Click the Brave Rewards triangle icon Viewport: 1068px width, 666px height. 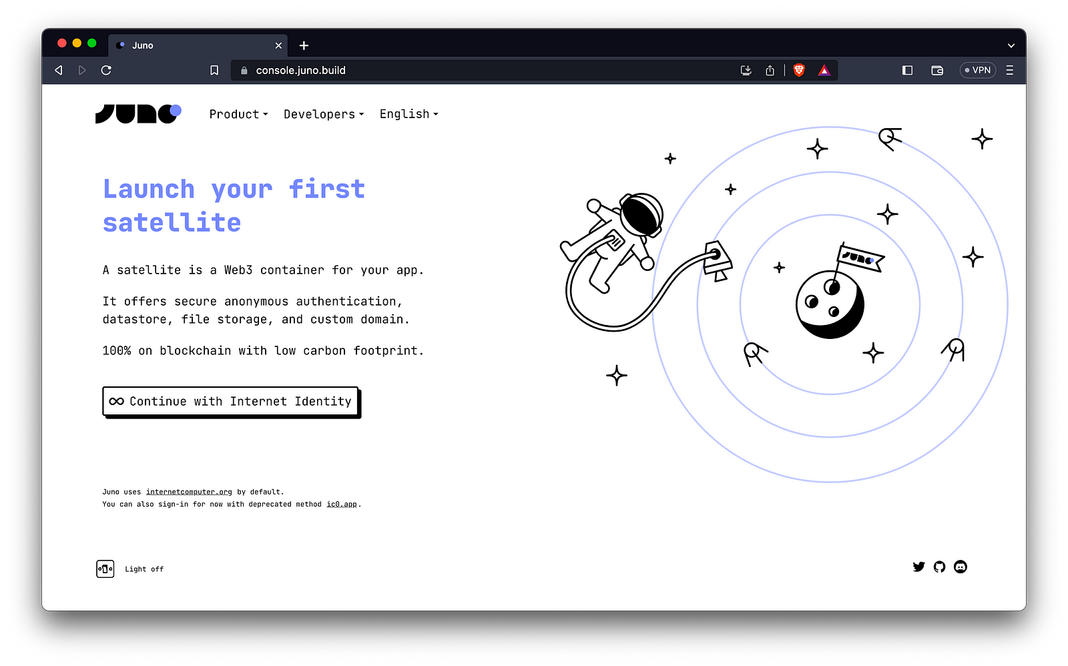pyautogui.click(x=824, y=70)
